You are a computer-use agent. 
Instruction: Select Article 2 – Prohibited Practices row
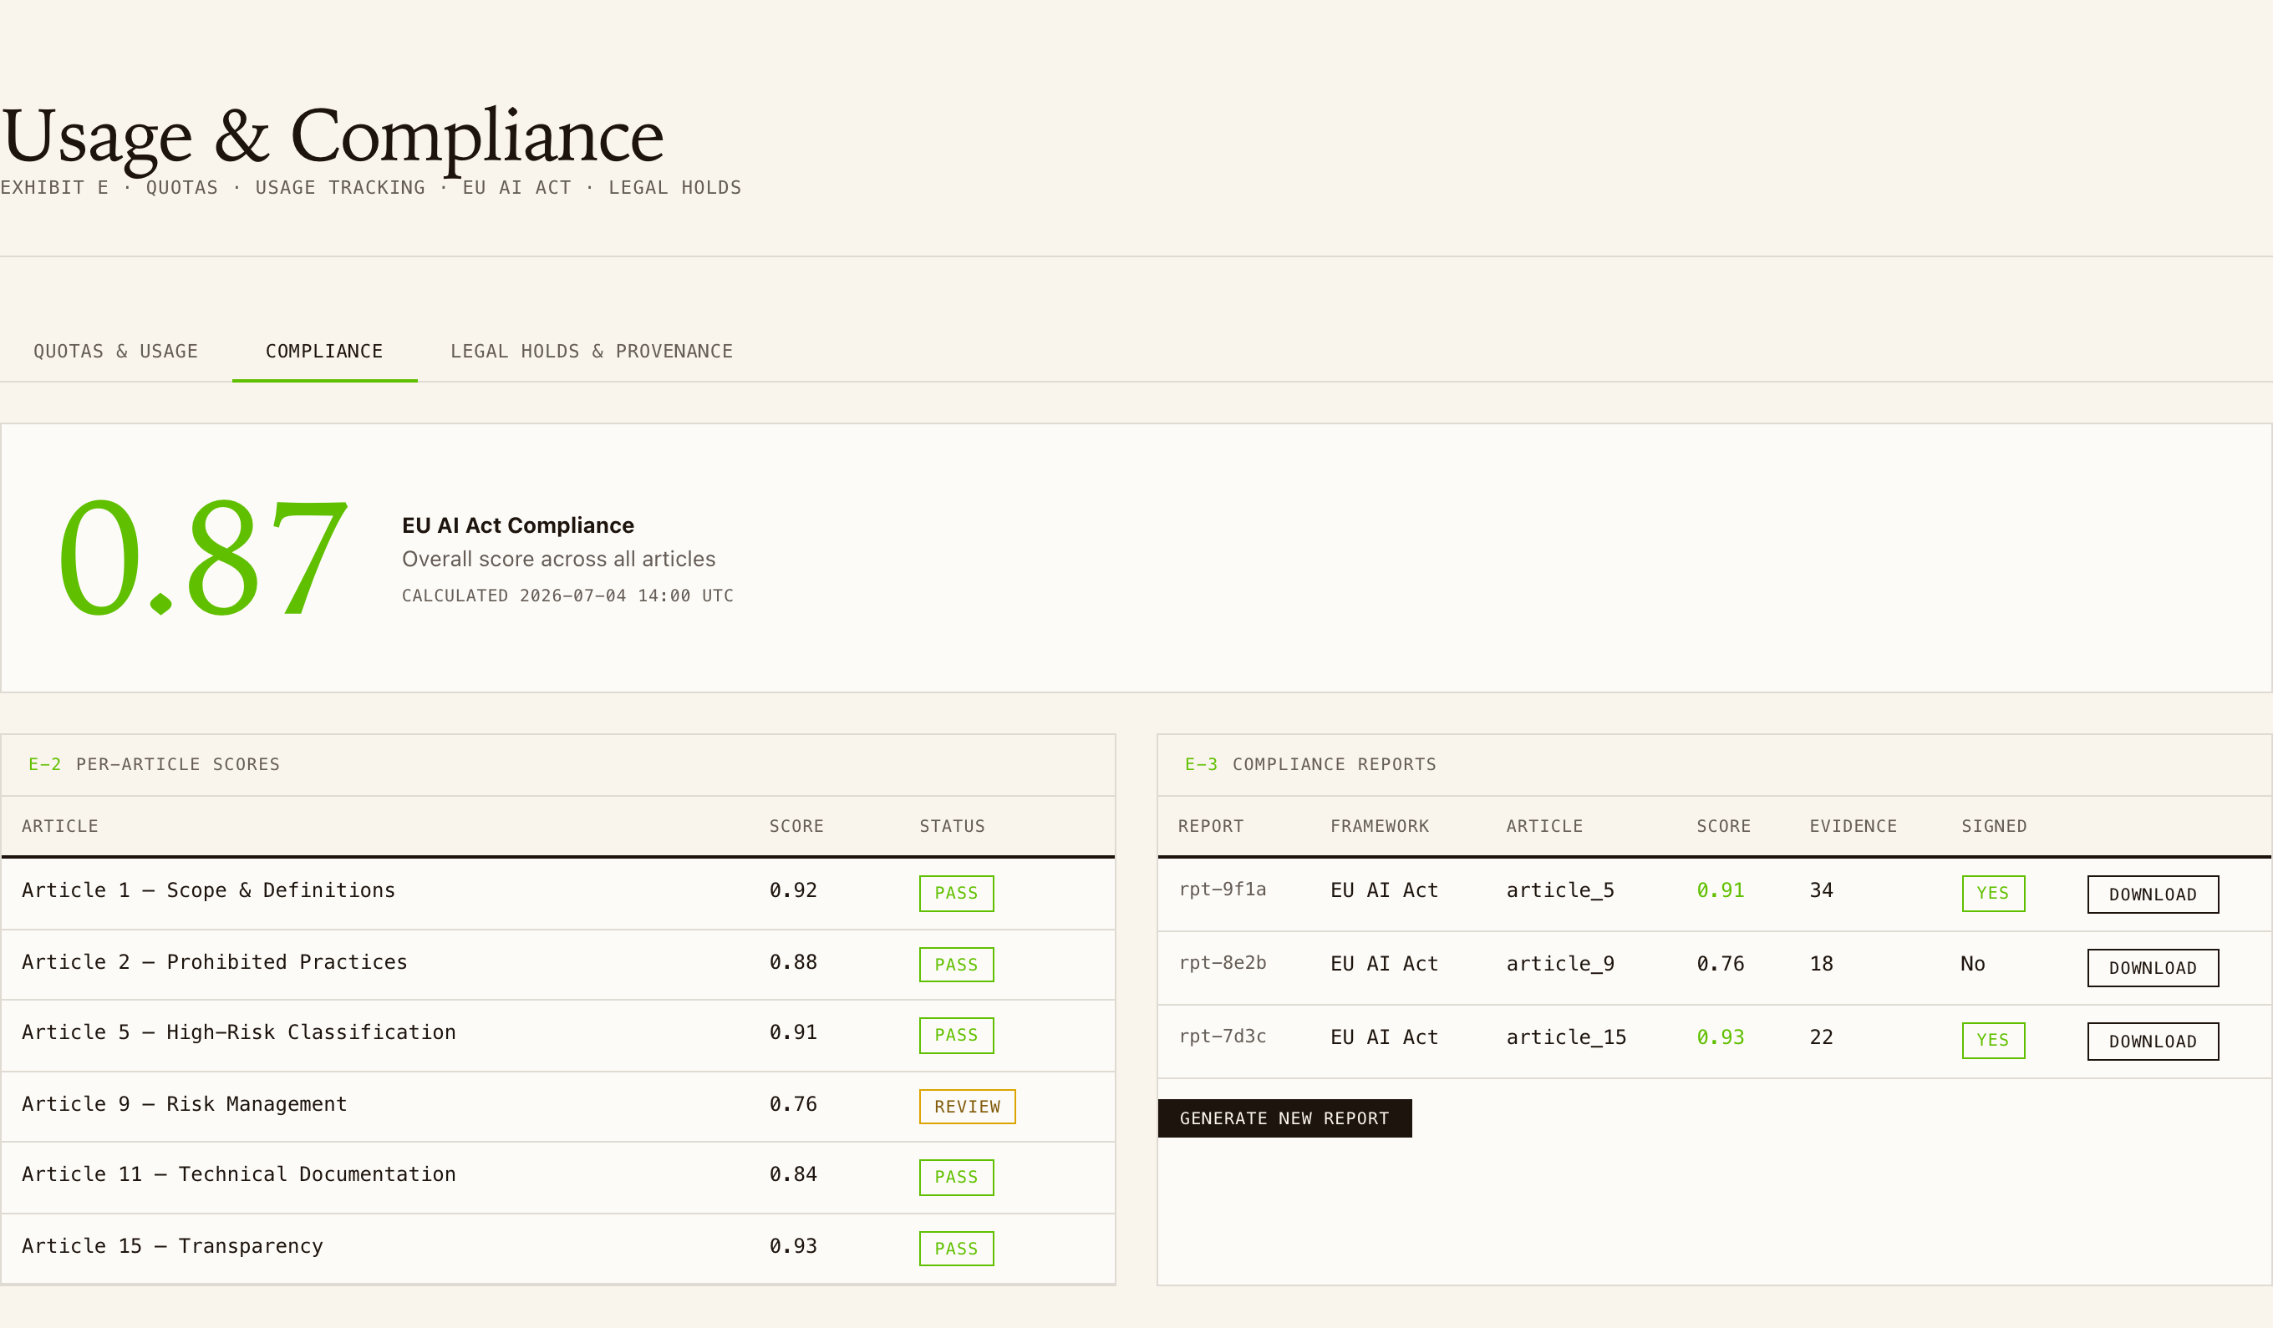tap(557, 964)
